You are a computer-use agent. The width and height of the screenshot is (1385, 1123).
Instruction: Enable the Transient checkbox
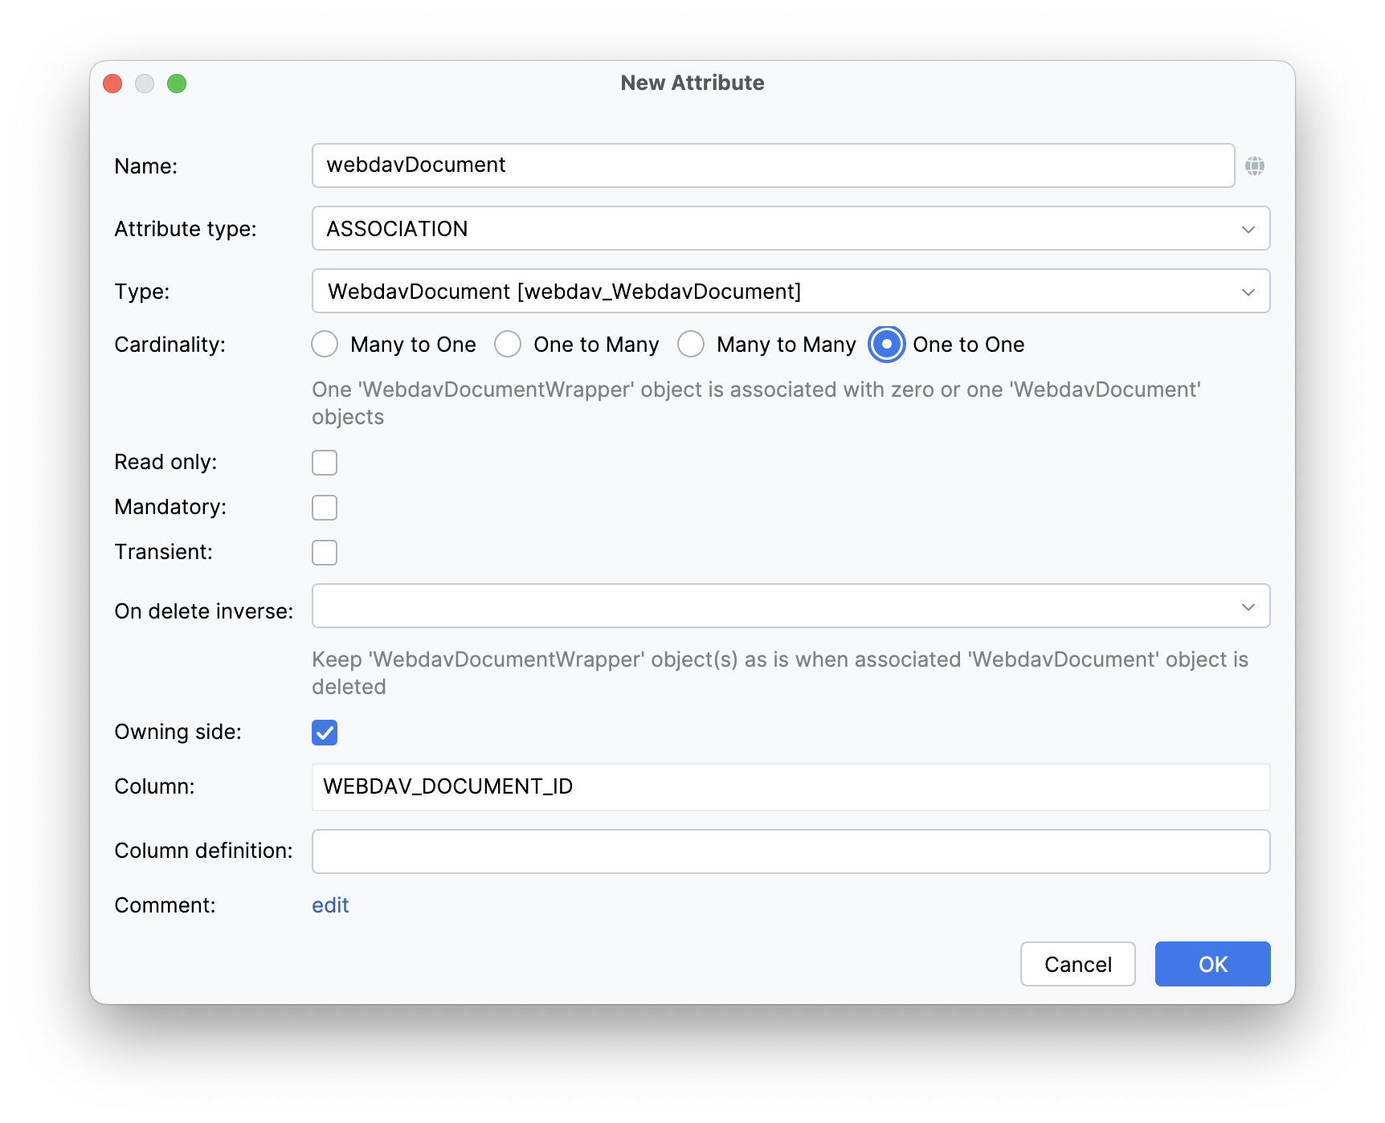325,552
